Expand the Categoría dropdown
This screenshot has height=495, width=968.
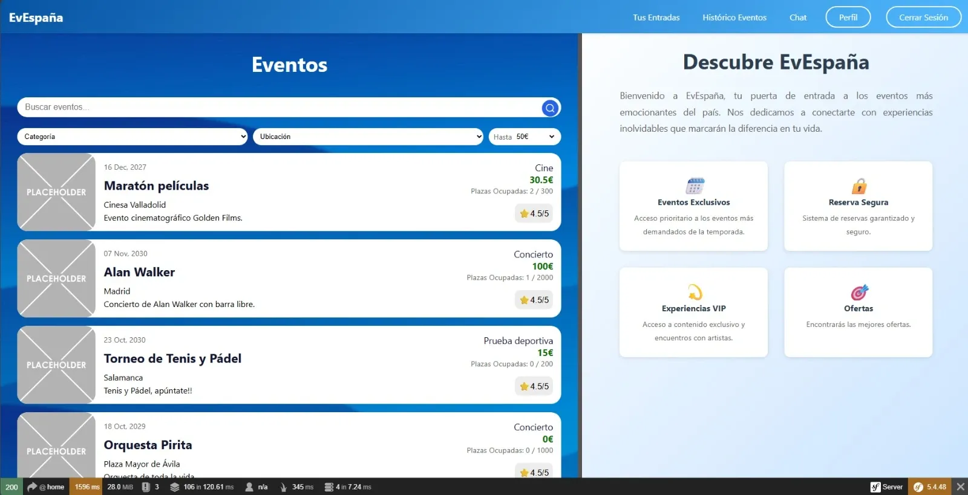coord(132,137)
